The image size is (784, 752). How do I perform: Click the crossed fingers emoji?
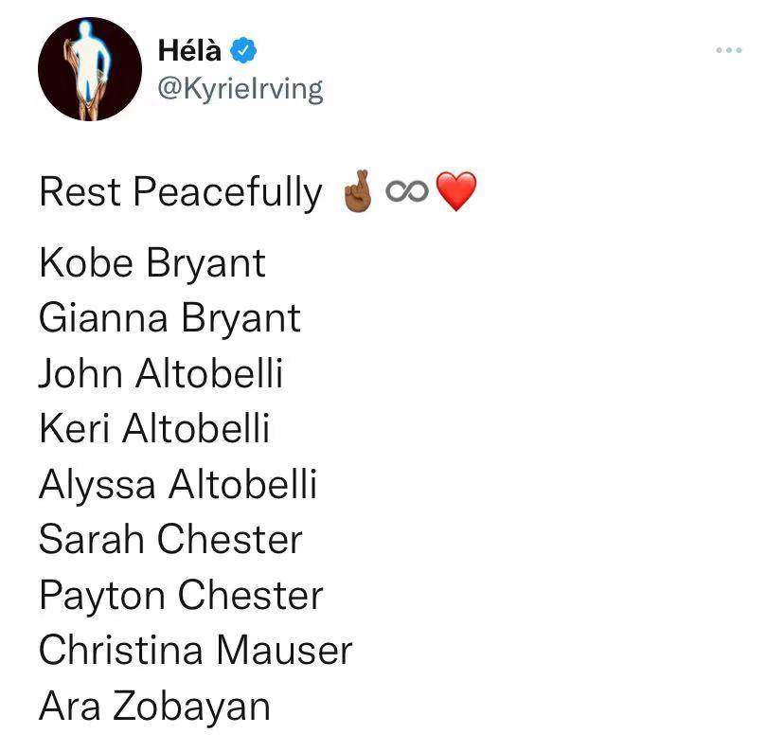pos(357,191)
